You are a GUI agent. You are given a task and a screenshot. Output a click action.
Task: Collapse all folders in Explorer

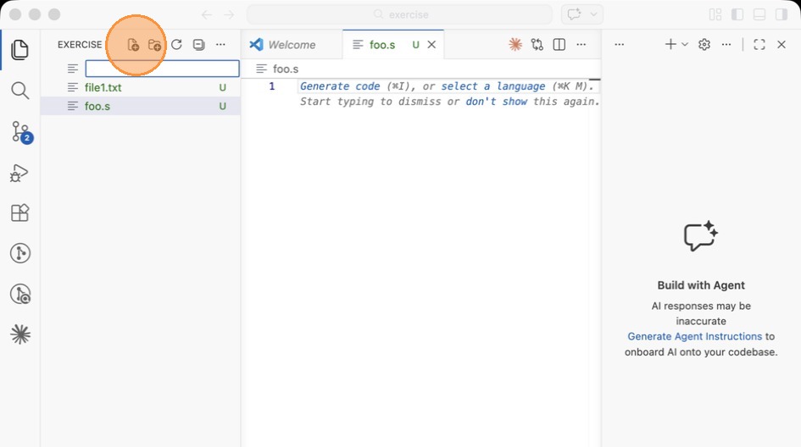(x=198, y=45)
